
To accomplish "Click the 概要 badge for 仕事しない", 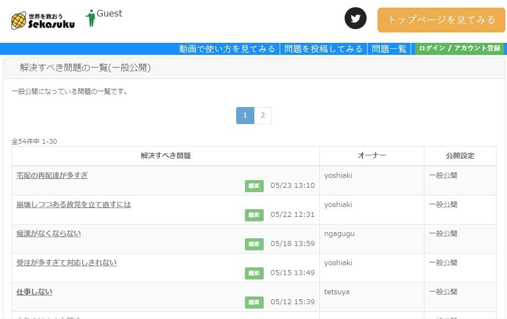I will click(x=254, y=302).
